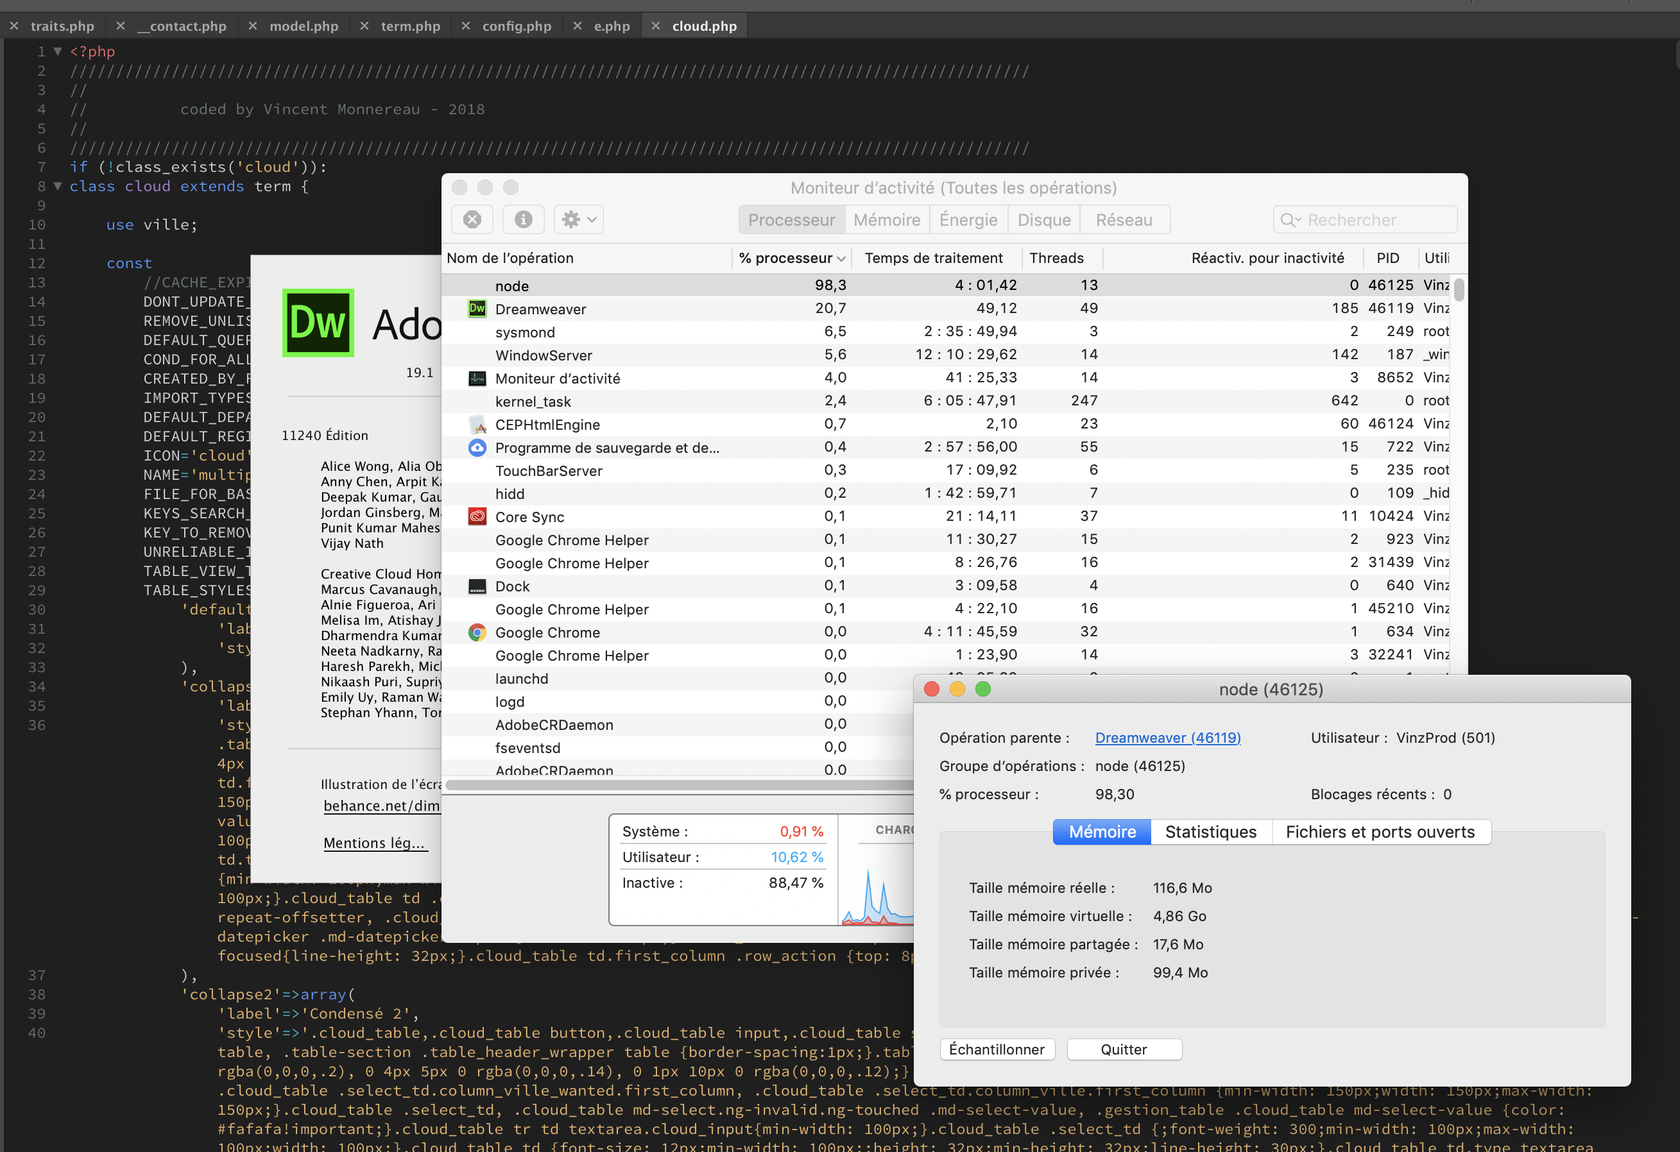The image size is (1680, 1152).
Task: Click the process list vertical scrollbar
Action: (1459, 289)
